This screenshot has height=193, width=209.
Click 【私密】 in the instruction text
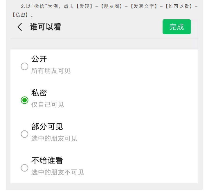coord(20,15)
